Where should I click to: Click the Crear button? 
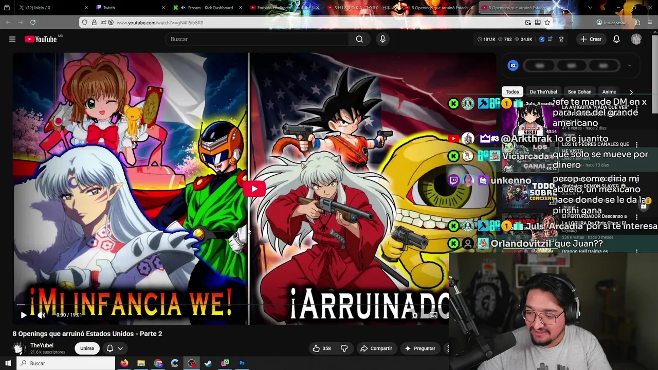click(x=591, y=39)
